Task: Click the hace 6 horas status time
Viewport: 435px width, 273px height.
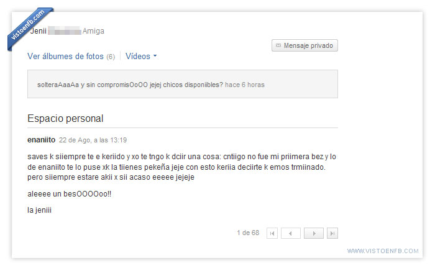Action: (245, 85)
